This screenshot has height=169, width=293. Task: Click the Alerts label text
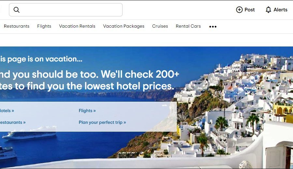281,9
